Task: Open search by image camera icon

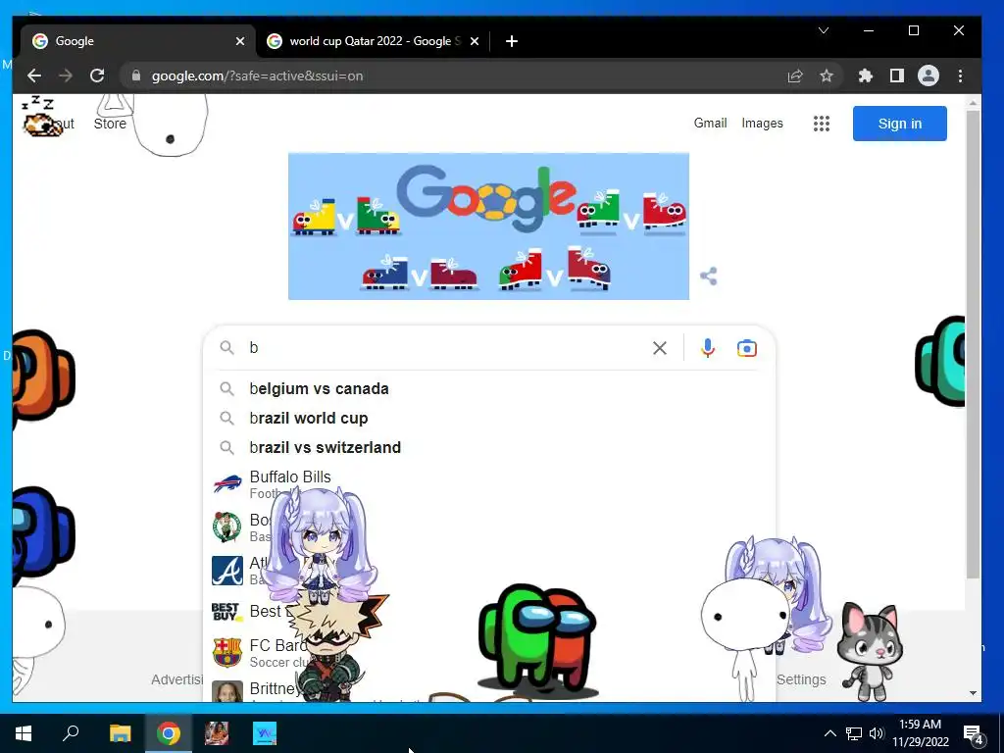Action: [x=746, y=348]
